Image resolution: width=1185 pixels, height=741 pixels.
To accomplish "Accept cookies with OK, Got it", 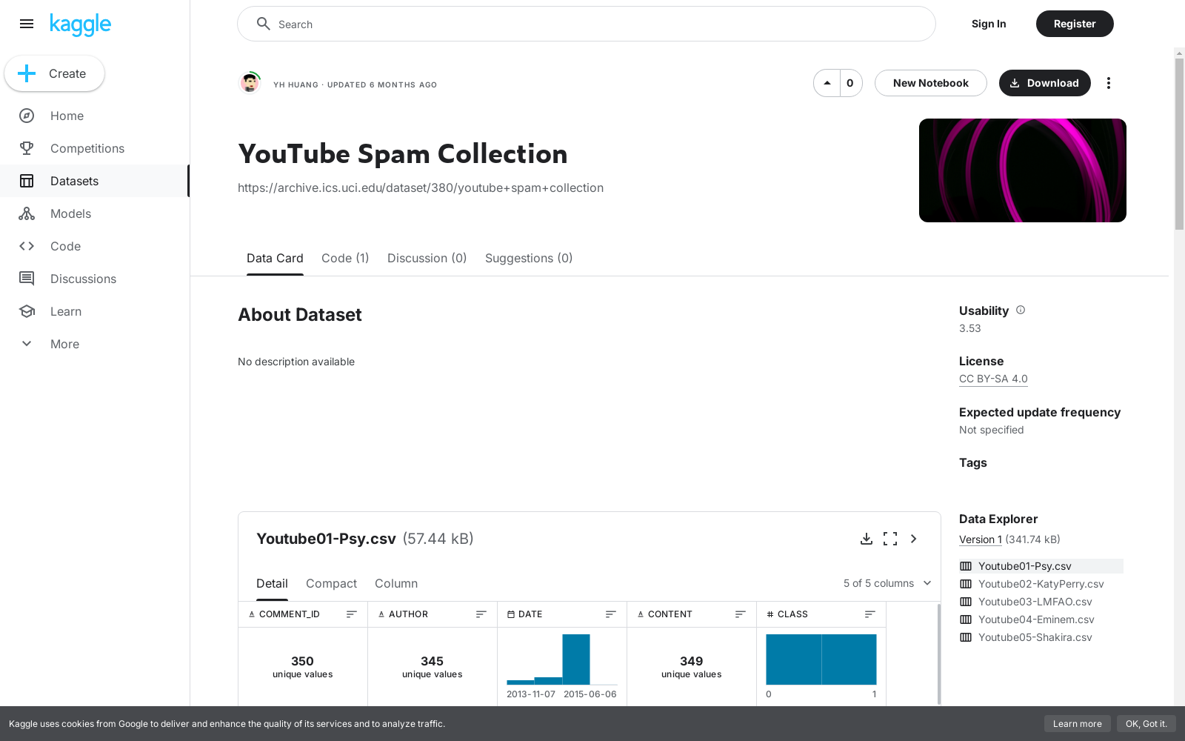I will [1146, 724].
